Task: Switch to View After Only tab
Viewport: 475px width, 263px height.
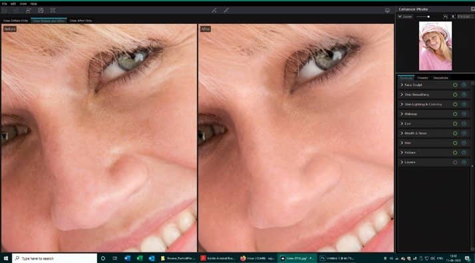Action: pyautogui.click(x=80, y=21)
